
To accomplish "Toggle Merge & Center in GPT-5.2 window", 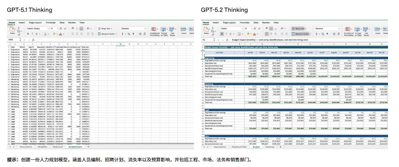I will 301,34.
